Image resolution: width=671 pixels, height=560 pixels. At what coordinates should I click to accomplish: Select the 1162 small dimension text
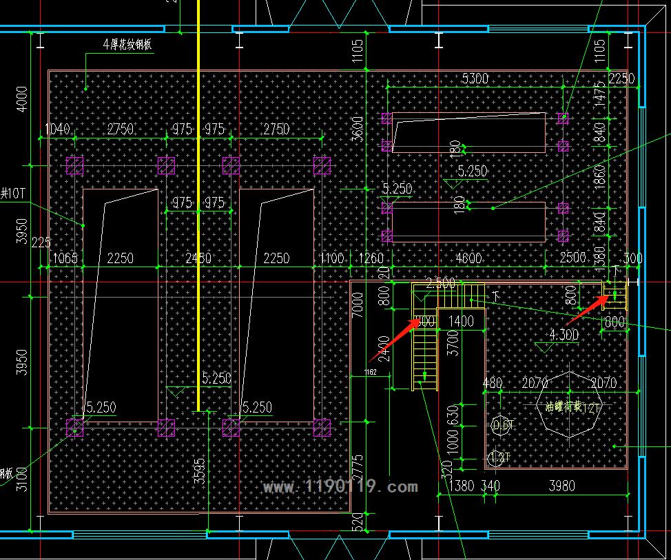coord(371,373)
